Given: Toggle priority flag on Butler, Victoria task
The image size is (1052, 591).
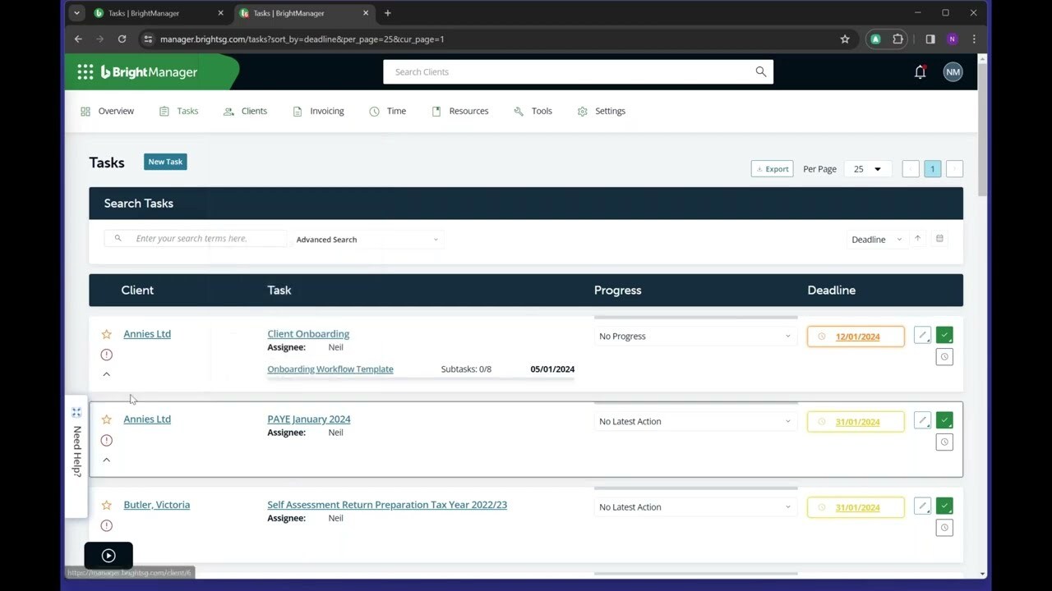Looking at the screenshot, I should [x=106, y=525].
